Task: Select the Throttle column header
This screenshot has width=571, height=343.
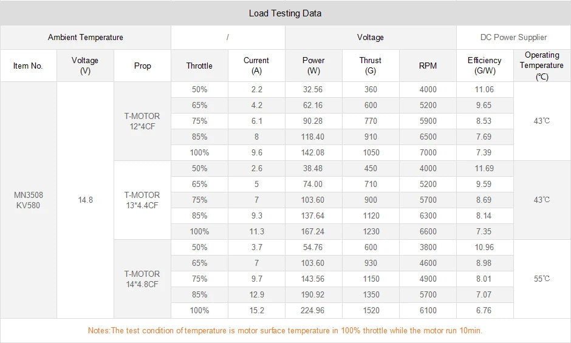Action: [199, 66]
